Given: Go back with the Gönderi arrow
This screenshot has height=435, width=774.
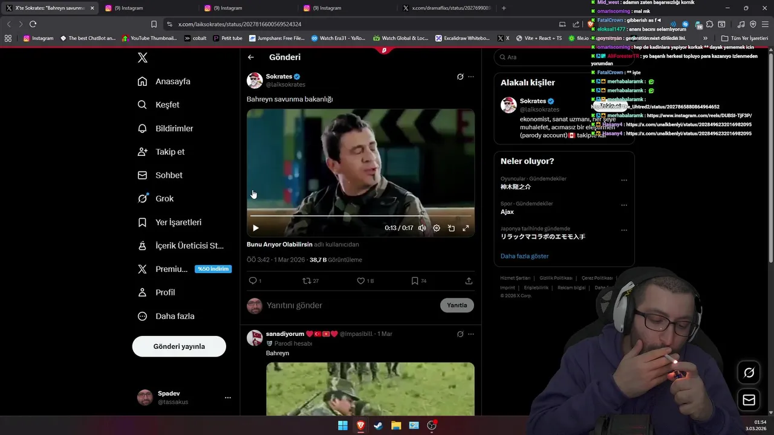Looking at the screenshot, I should [x=251, y=57].
